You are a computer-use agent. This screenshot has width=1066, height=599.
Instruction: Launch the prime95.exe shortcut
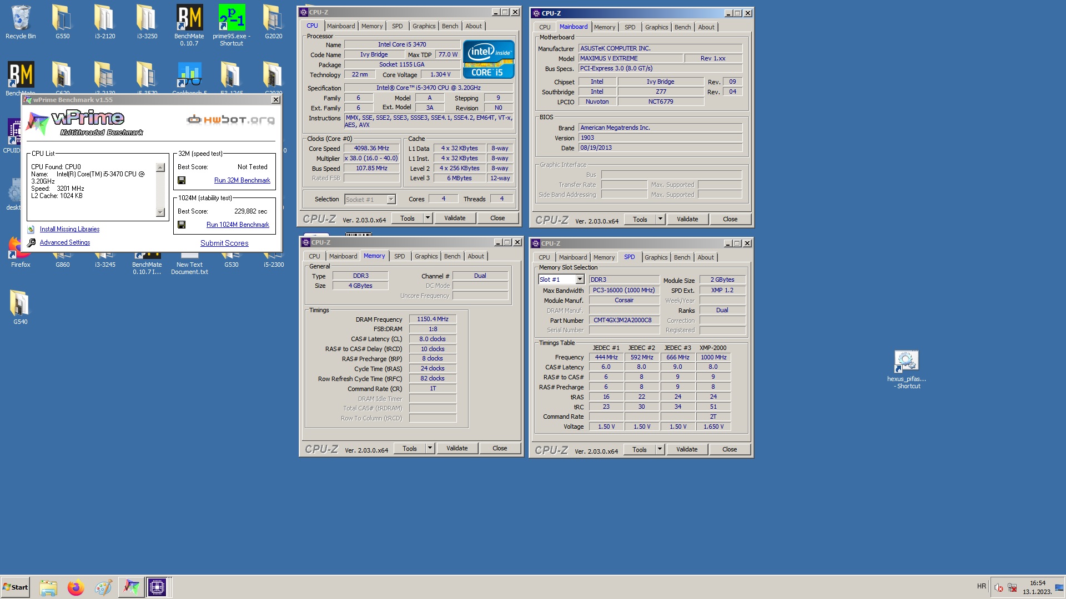pyautogui.click(x=231, y=25)
